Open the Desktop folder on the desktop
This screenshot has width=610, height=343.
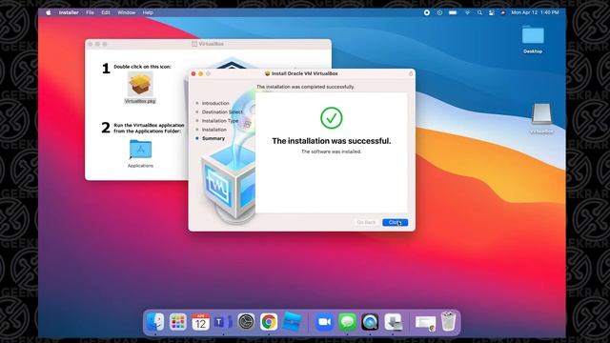point(533,35)
